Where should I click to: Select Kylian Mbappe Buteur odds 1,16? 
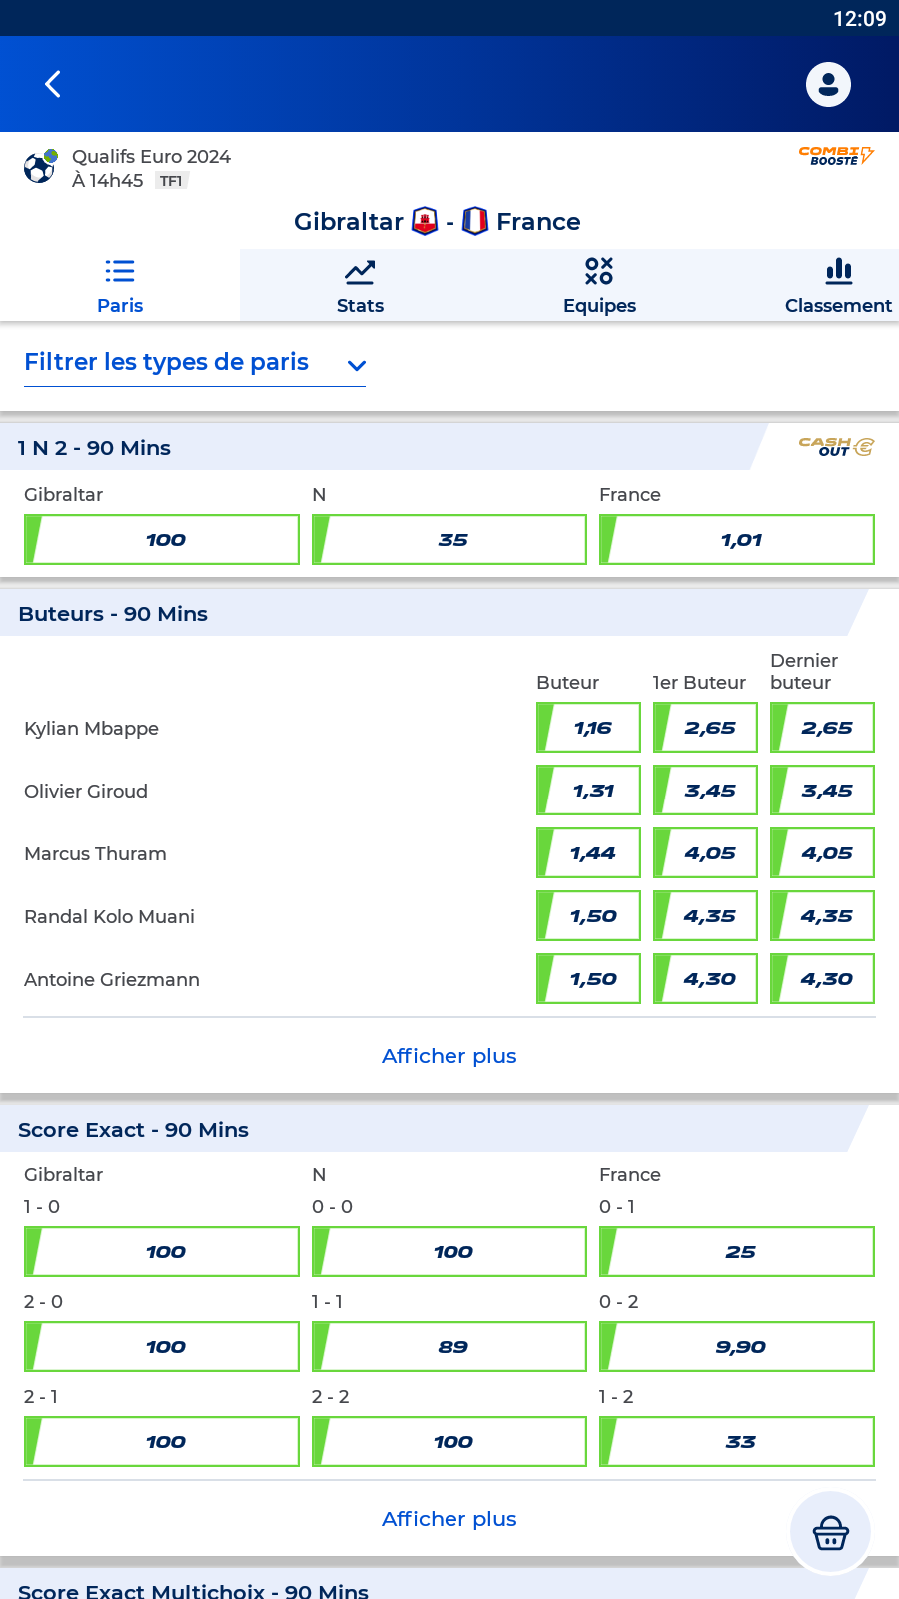[x=588, y=728]
